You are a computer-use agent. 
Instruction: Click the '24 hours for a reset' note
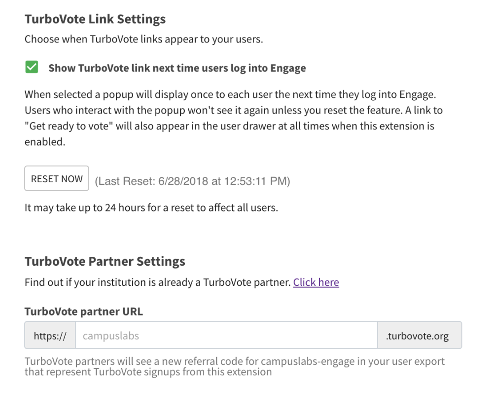pos(151,208)
